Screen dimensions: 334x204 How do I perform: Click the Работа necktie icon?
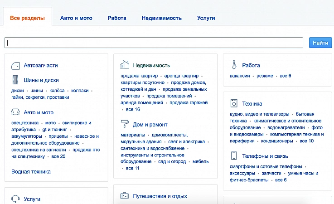234,65
